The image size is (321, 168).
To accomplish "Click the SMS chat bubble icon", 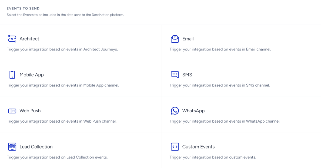I will 175,75.
